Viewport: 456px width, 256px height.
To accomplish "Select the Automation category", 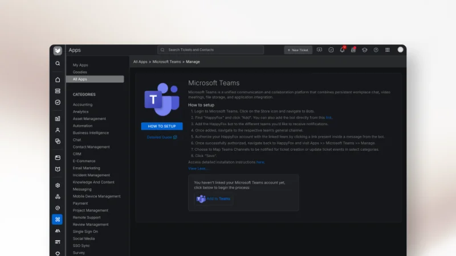I will pyautogui.click(x=83, y=126).
